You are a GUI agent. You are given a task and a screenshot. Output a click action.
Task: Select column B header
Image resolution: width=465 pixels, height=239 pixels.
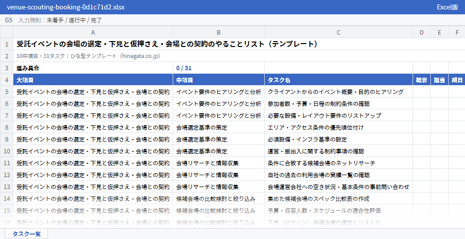pos(219,32)
